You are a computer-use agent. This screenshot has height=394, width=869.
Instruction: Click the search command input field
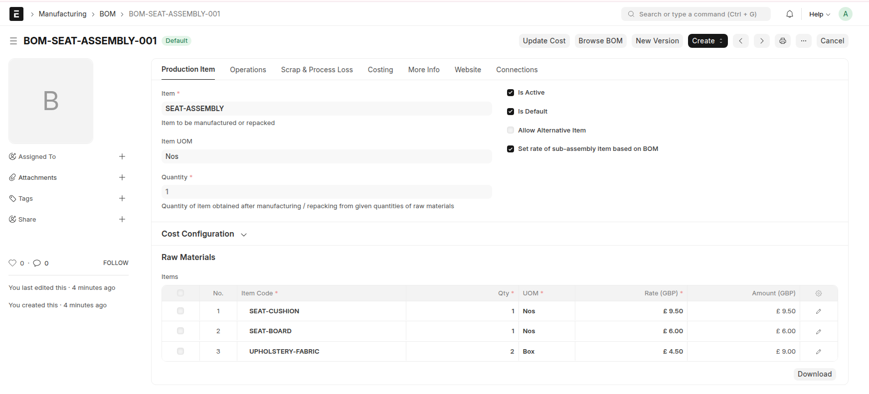pos(697,14)
